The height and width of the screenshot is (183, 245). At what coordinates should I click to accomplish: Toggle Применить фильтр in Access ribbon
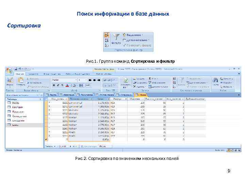198,87
